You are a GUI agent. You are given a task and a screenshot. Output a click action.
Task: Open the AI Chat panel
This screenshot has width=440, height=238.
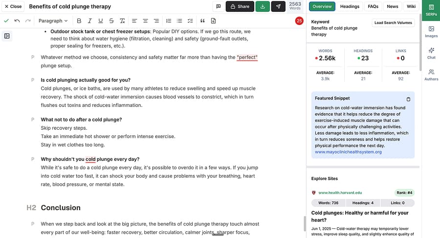(x=431, y=53)
